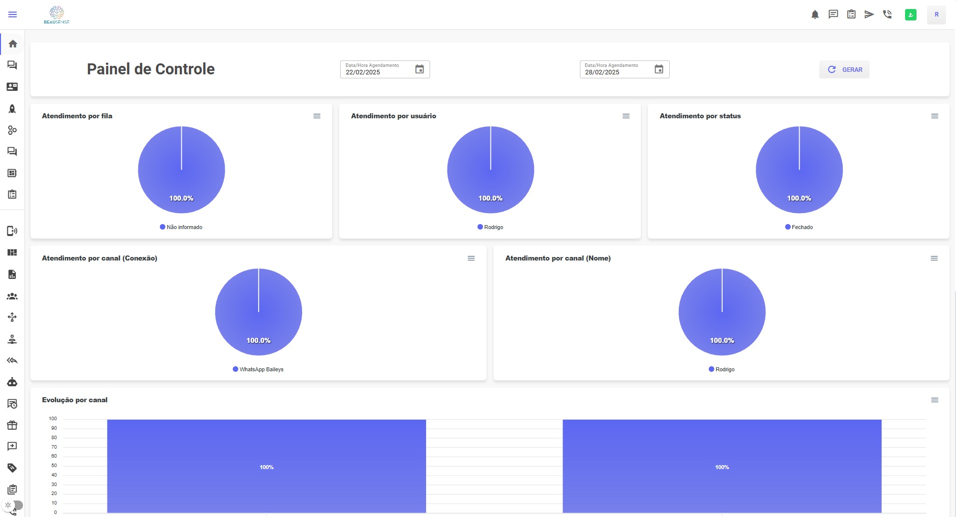
Task: Open the price tag icon in sidebar
Action: point(12,468)
